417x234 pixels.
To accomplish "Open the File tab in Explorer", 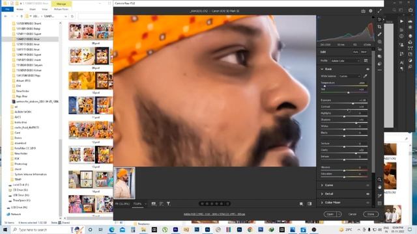I will pos(7,9).
